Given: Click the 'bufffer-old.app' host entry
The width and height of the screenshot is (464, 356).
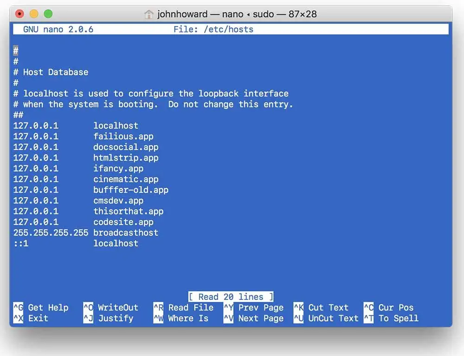Looking at the screenshot, I should [x=131, y=190].
